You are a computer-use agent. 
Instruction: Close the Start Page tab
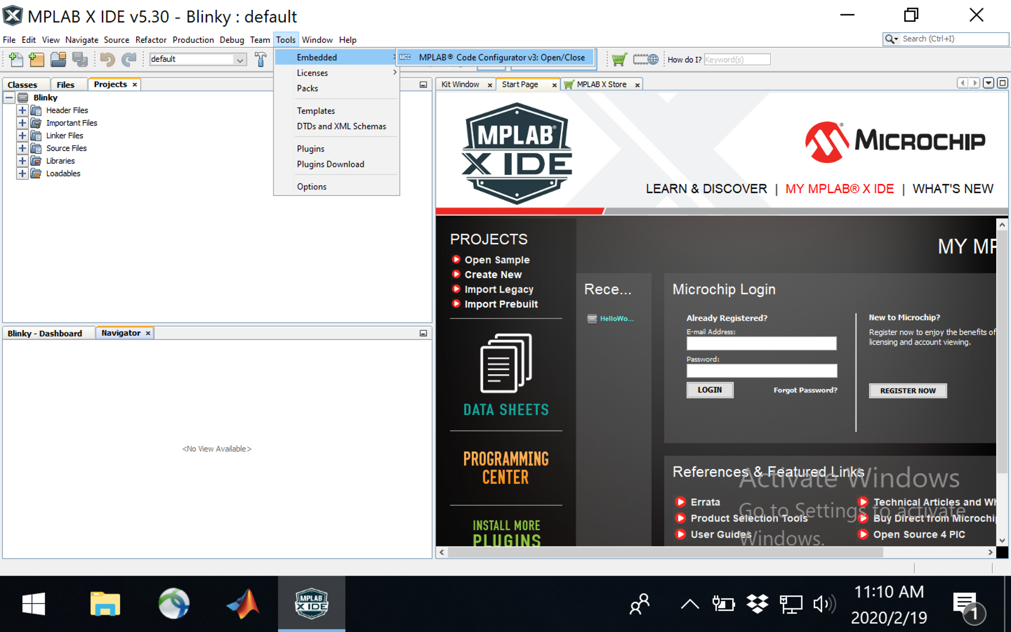tap(554, 85)
